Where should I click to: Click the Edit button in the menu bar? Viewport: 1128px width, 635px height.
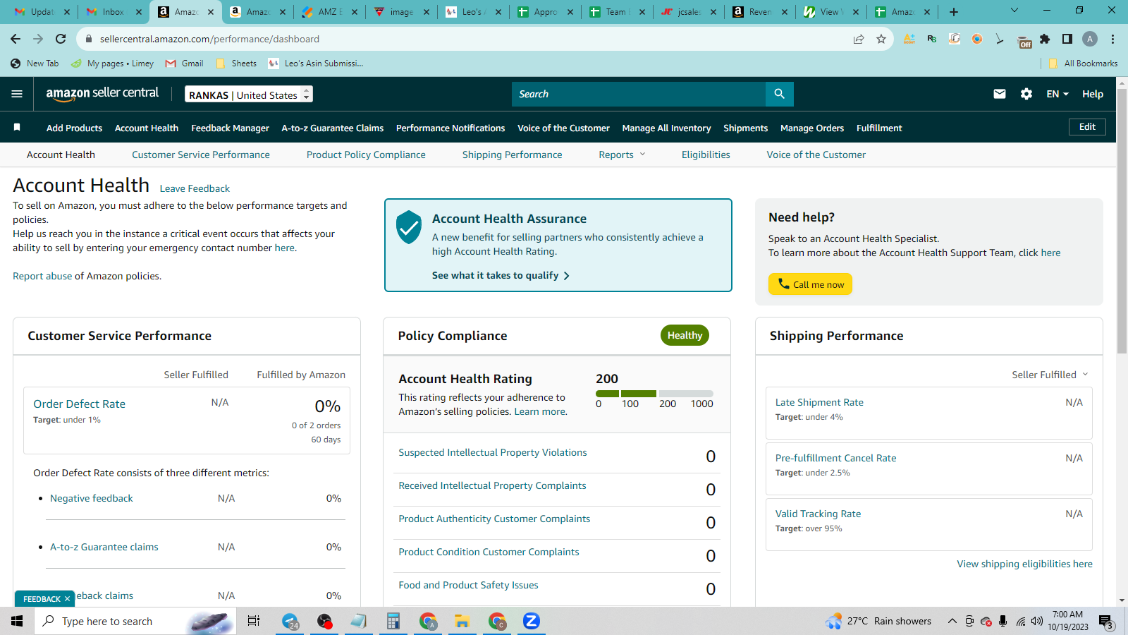[x=1087, y=127]
